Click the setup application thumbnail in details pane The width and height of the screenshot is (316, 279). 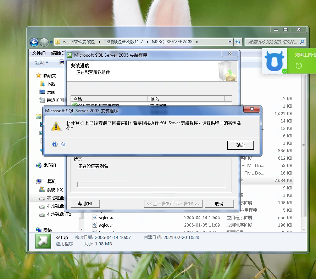(x=43, y=241)
